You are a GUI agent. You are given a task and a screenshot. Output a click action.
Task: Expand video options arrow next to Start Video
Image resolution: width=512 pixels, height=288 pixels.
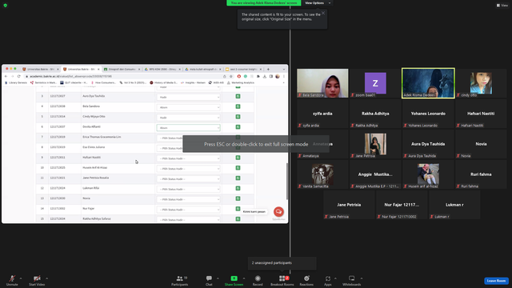[x=46, y=278]
